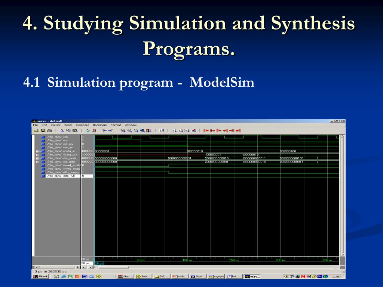Select the /fifo_tb/u1/wr_en signal
The height and width of the screenshot is (287, 383).
60,148
